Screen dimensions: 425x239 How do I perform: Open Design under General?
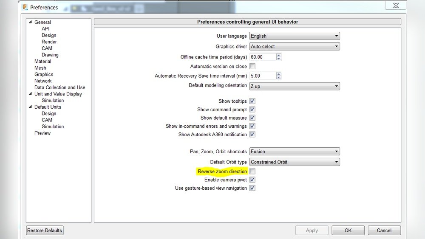tap(49, 35)
